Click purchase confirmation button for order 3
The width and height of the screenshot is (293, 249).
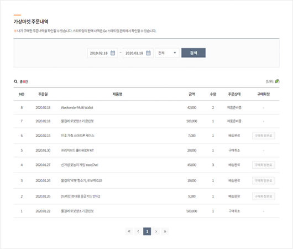(x=264, y=180)
